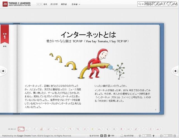Click the red その1 chapter bookmark ribbon

(x=5, y=34)
